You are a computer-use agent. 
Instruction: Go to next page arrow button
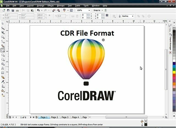pyautogui.click(x=30, y=117)
